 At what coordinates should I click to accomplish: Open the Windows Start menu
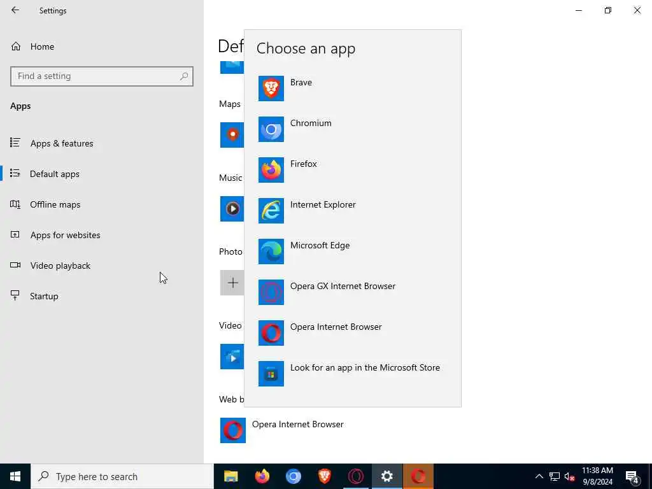(15, 476)
